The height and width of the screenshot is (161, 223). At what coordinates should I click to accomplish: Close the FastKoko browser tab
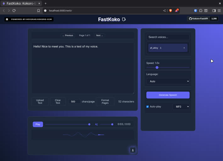(x=39, y=3)
